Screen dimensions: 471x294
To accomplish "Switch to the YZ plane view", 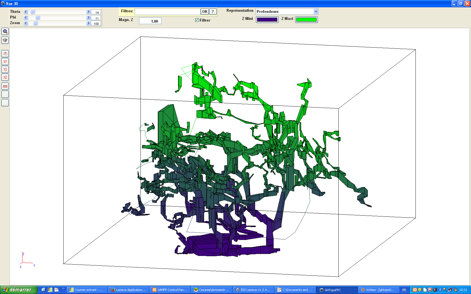I will [x=5, y=69].
